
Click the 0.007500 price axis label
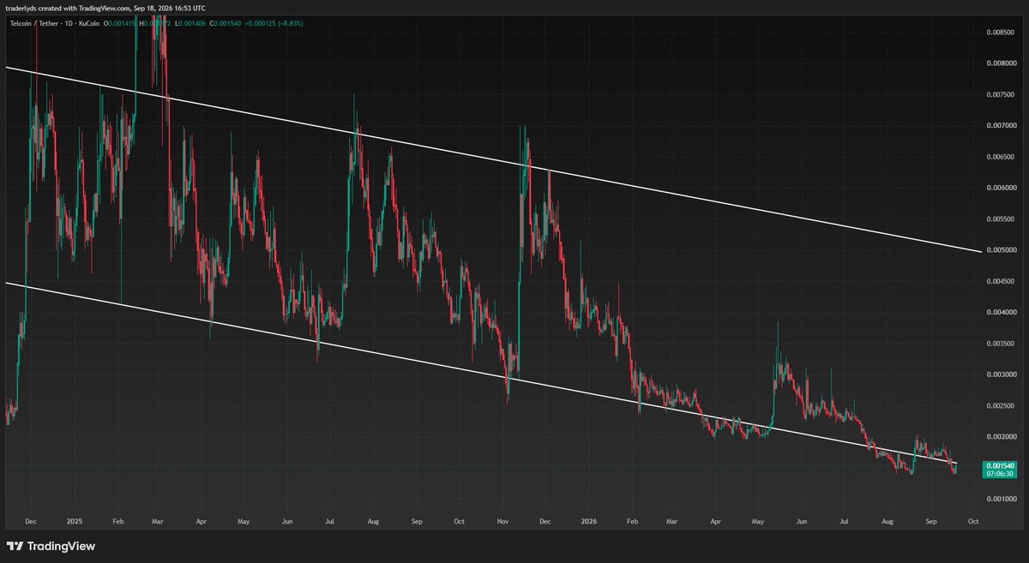pyautogui.click(x=1002, y=95)
